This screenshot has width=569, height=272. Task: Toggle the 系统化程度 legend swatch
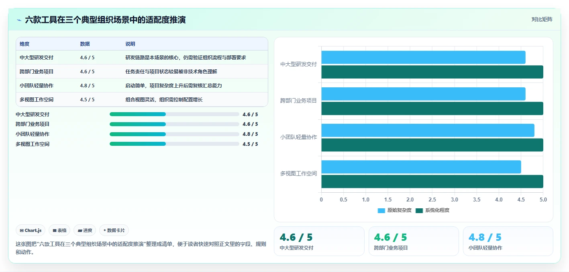(x=419, y=210)
